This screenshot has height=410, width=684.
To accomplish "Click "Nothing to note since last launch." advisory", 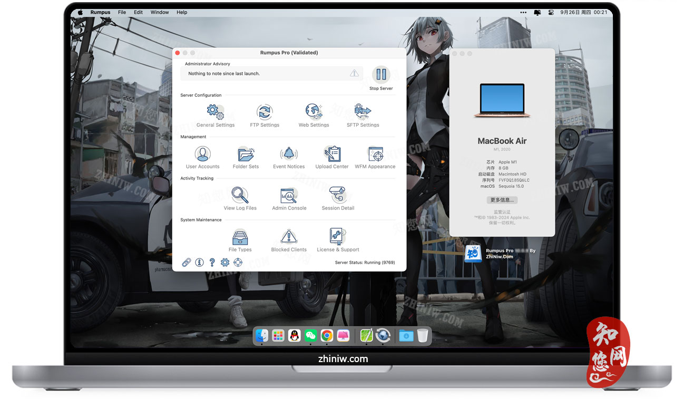I will (x=224, y=74).
